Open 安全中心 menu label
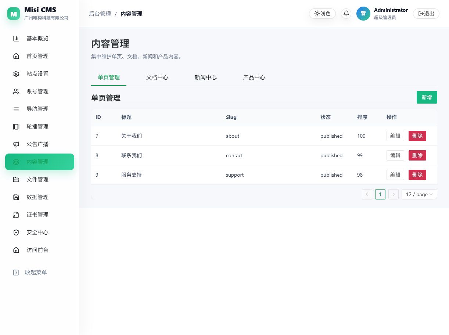 tap(37, 233)
